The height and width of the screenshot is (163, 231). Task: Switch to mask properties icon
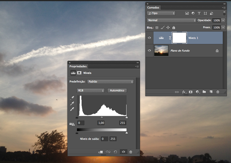coord(79,73)
